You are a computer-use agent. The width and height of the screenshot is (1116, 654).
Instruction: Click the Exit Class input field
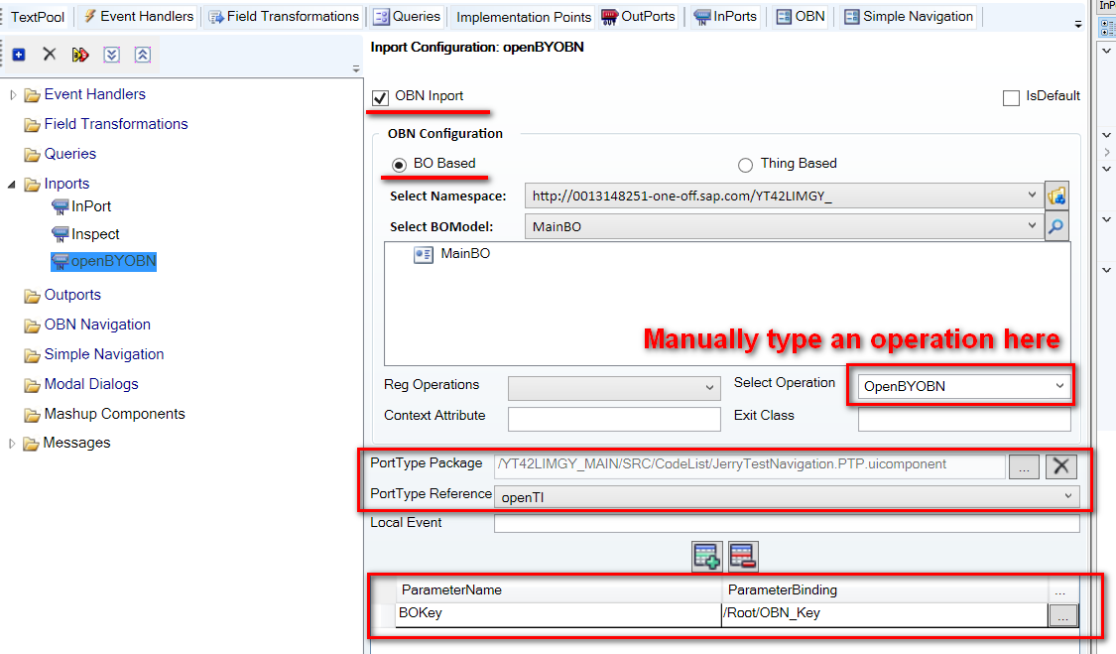point(963,419)
